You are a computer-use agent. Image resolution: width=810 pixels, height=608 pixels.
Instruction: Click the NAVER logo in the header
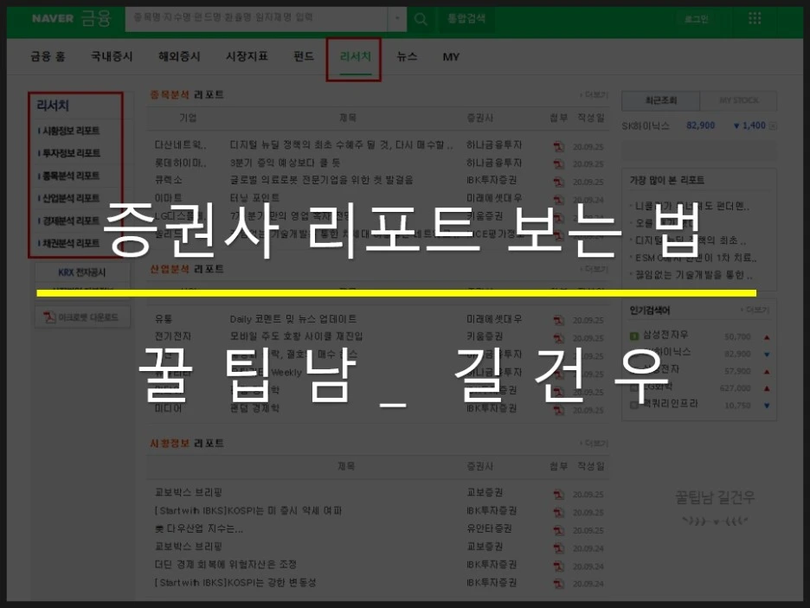tap(53, 19)
